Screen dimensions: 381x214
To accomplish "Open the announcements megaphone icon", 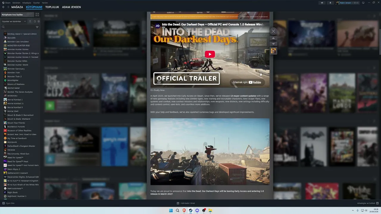I will 322,3.
